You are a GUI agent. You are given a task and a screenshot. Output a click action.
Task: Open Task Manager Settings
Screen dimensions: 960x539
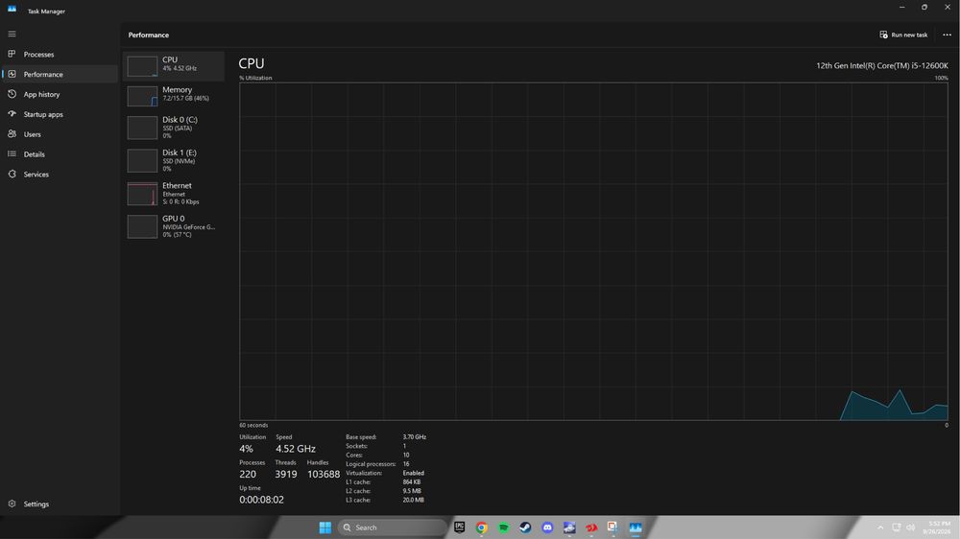60,504
